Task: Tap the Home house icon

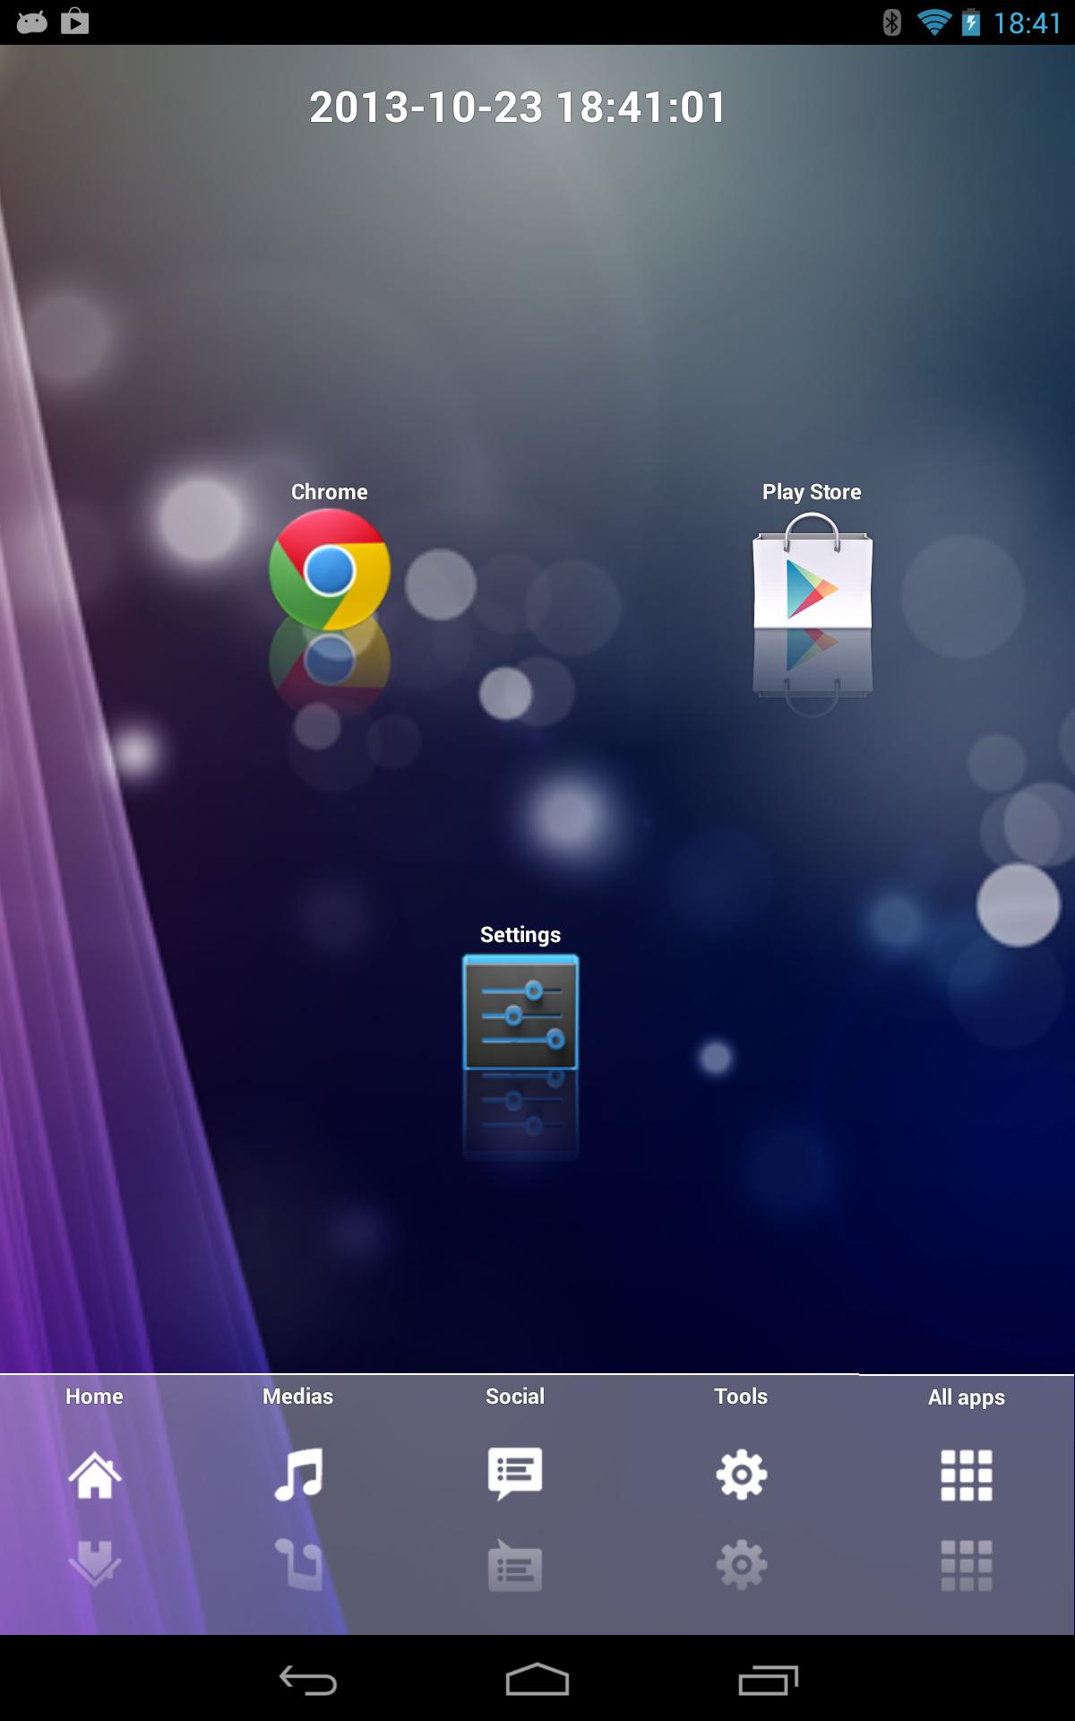Action: tap(94, 1475)
